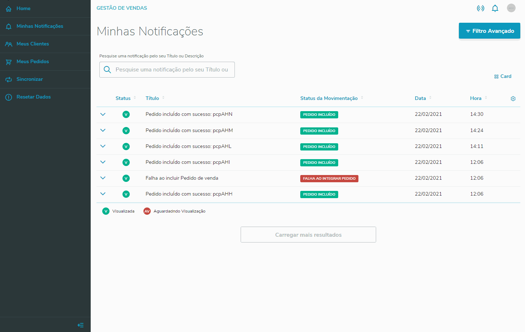The width and height of the screenshot is (525, 332).
Task: Sort by Hora column
Action: [x=479, y=98]
